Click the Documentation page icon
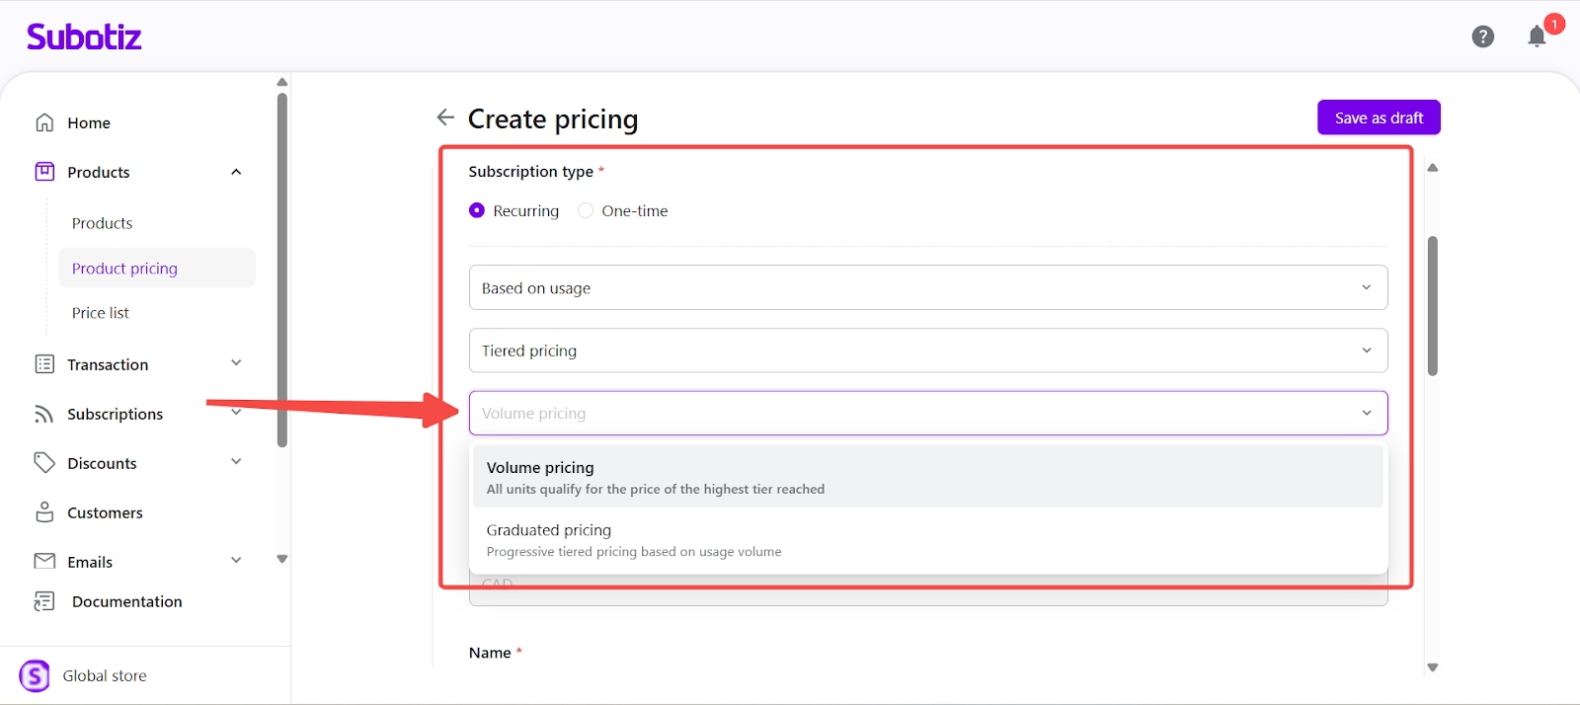The width and height of the screenshot is (1580, 705). click(44, 601)
